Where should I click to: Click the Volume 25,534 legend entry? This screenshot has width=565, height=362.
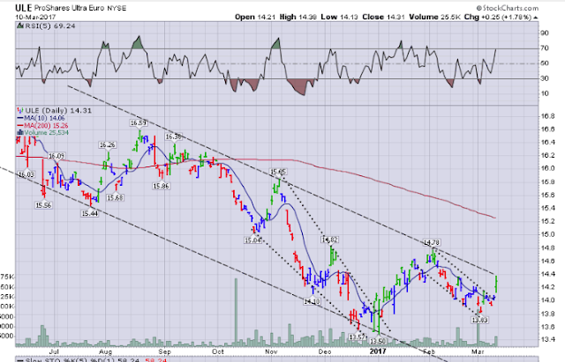pos(46,133)
